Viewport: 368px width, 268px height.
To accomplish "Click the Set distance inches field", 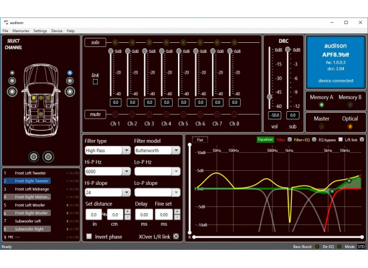I will [x=94, y=214].
